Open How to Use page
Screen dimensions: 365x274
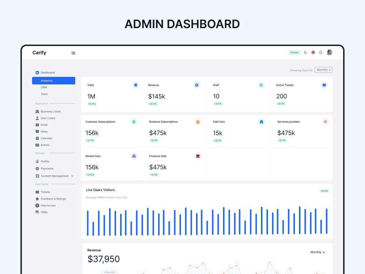click(48, 205)
